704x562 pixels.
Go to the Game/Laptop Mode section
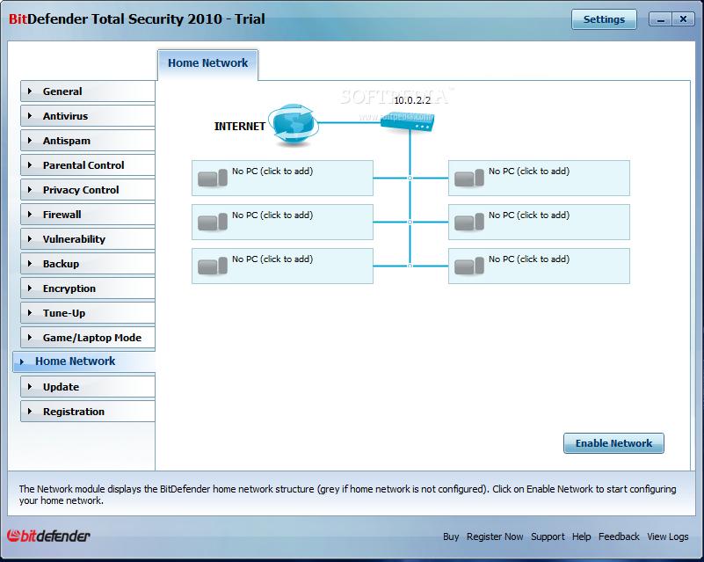[x=91, y=338]
